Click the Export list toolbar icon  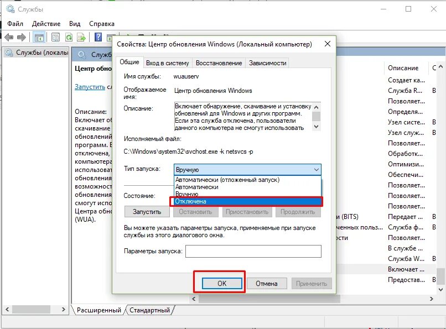pyautogui.click(x=81, y=37)
